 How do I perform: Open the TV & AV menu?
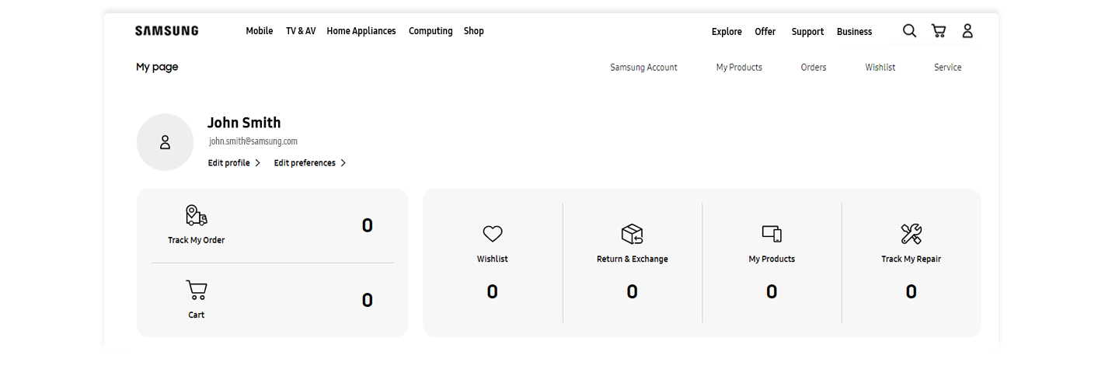tap(301, 31)
